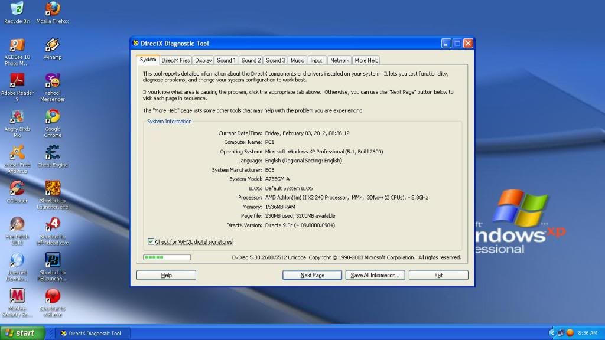Click the Page file usage value
The width and height of the screenshot is (605, 340).
click(300, 216)
